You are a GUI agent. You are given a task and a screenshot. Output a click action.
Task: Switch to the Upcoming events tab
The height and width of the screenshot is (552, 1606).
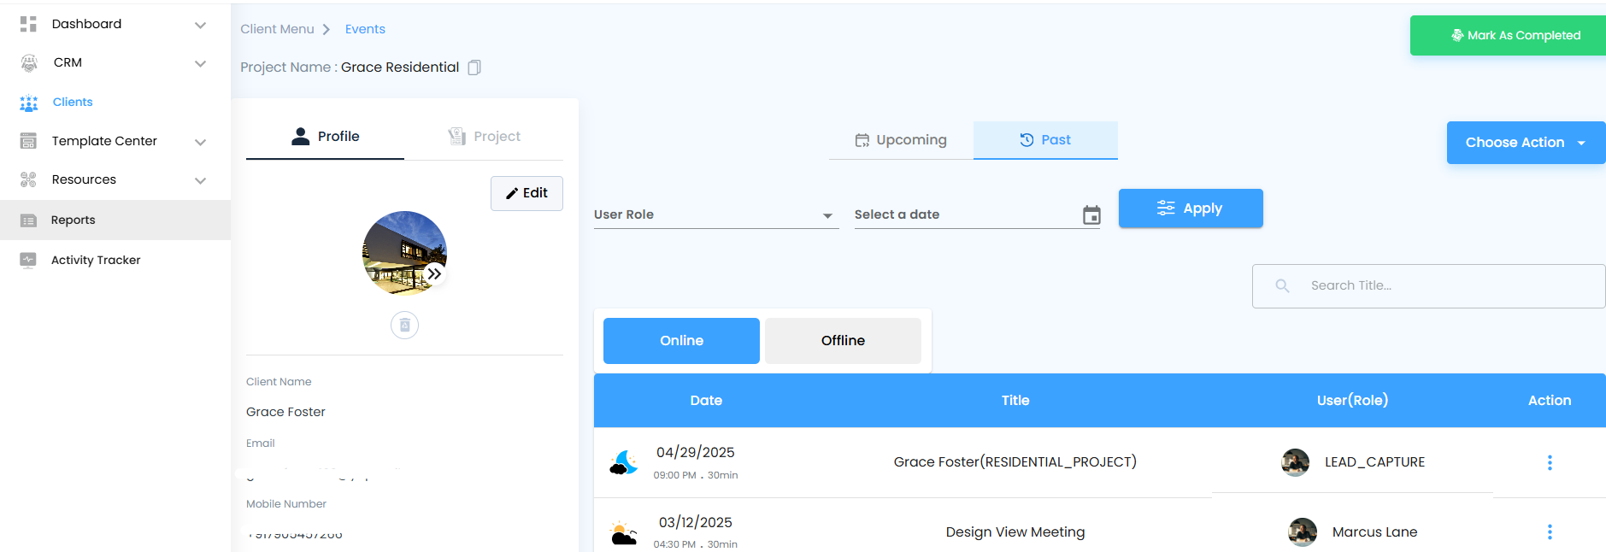coord(901,140)
